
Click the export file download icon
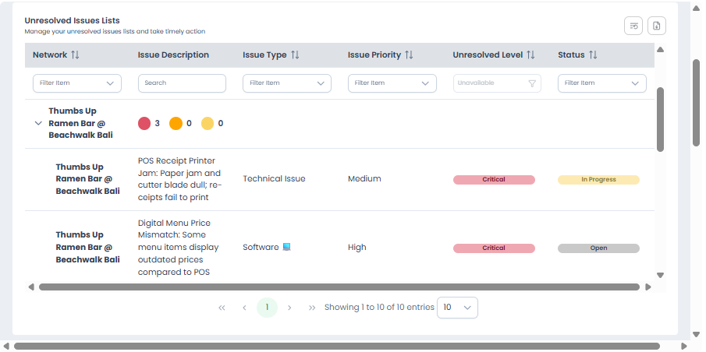point(657,26)
